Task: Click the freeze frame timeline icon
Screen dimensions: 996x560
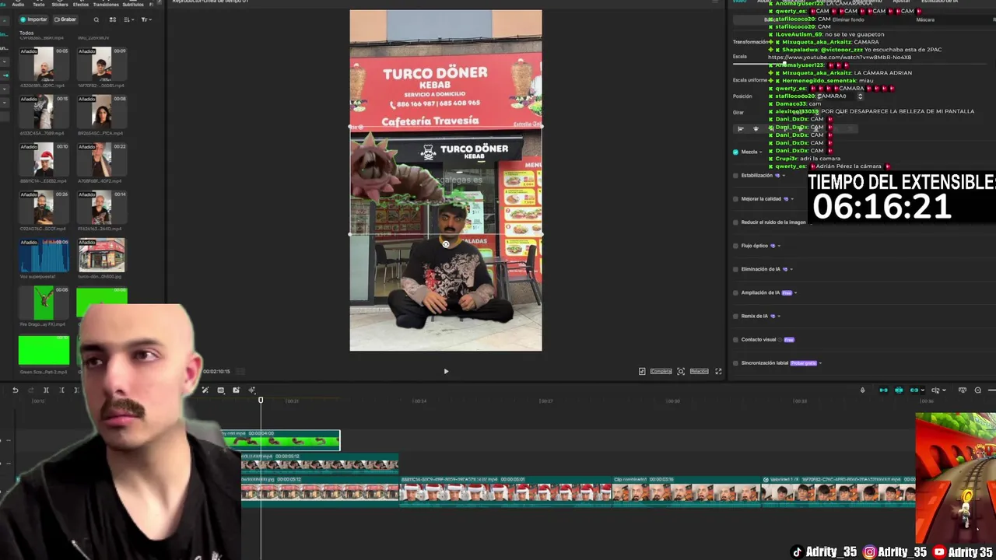Action: coord(236,390)
